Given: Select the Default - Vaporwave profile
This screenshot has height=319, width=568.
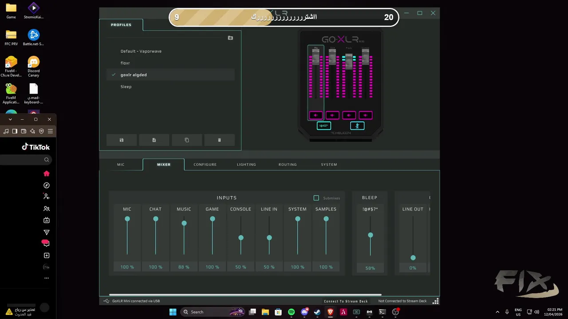Looking at the screenshot, I should pyautogui.click(x=170, y=51).
